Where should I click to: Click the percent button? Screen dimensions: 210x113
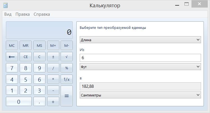[x=67, y=68]
